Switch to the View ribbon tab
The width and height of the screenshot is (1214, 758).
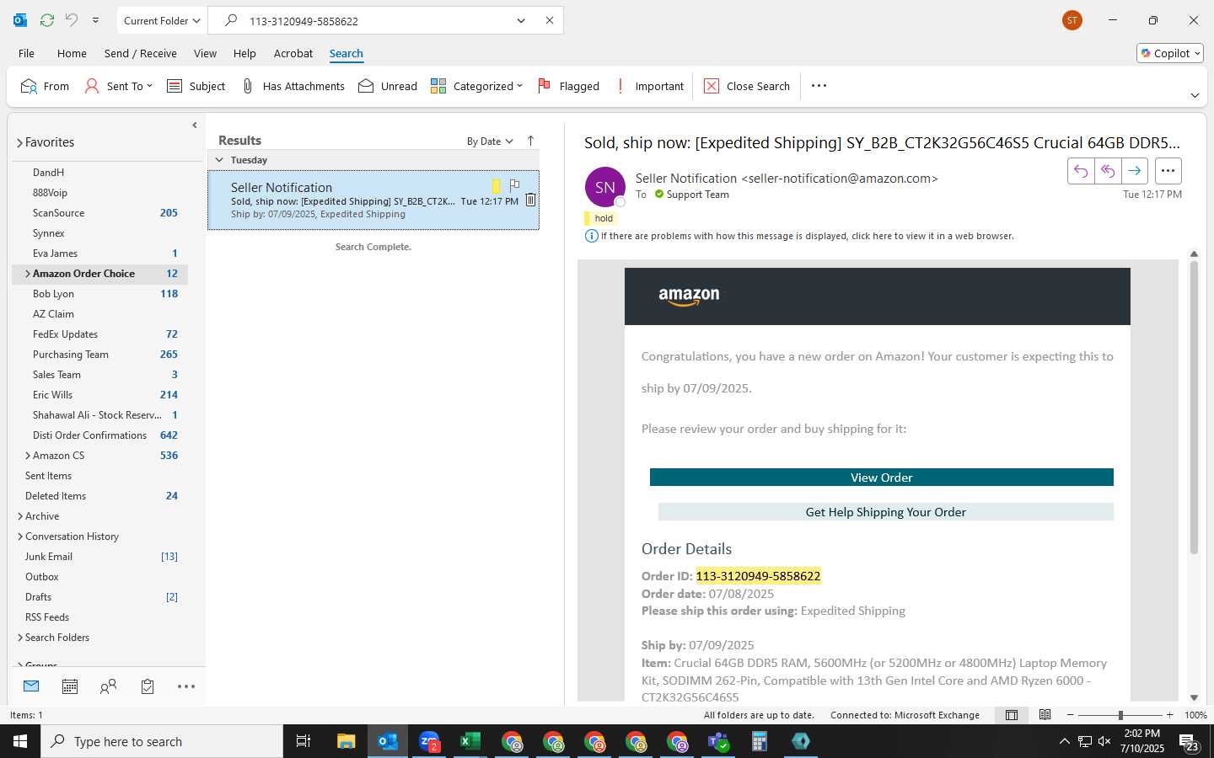coord(205,53)
